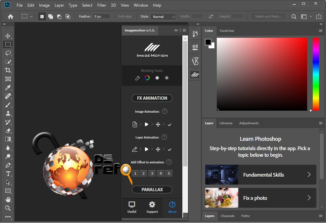The height and width of the screenshot is (223, 326).
Task: Expand the Fundamental Skills chevron
Action: pyautogui.click(x=309, y=175)
